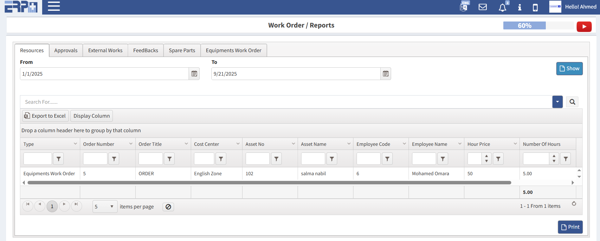Switch to the Approvals tab
This screenshot has height=241, width=600.
pos(66,51)
